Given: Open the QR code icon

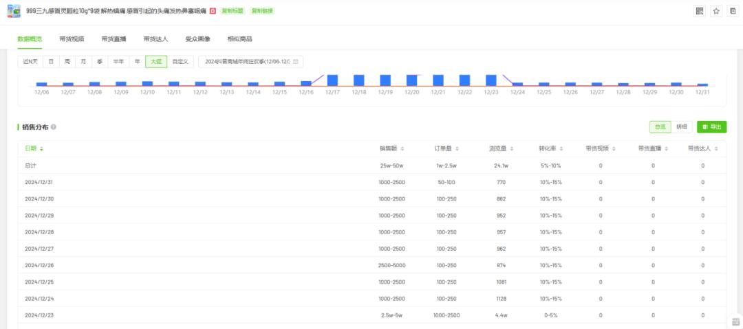Looking at the screenshot, I should [700, 12].
